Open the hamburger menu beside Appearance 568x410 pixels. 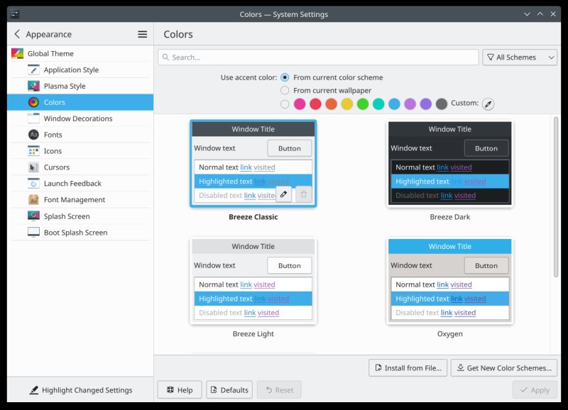tap(142, 34)
